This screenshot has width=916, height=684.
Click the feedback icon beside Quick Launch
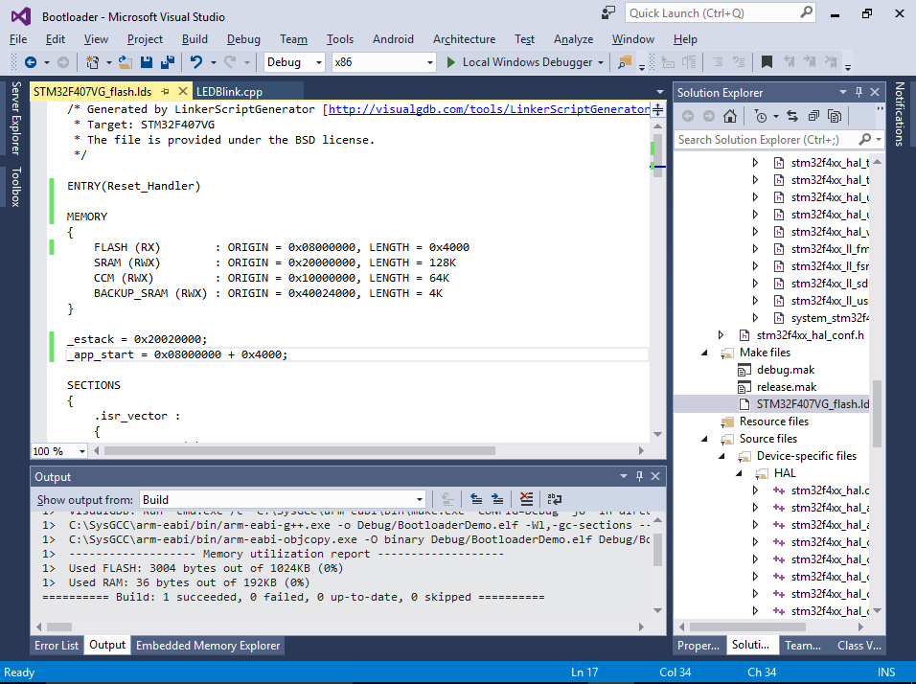[x=608, y=12]
